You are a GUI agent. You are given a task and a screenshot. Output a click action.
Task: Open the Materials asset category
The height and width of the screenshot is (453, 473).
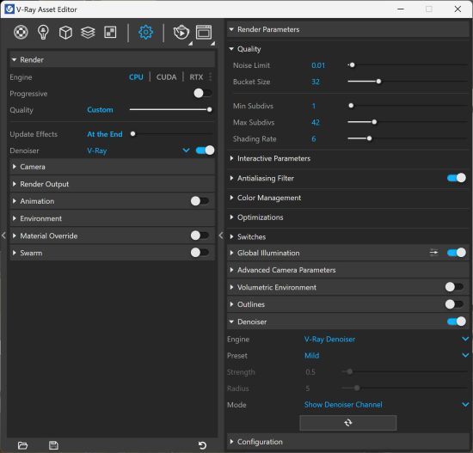(x=21, y=32)
